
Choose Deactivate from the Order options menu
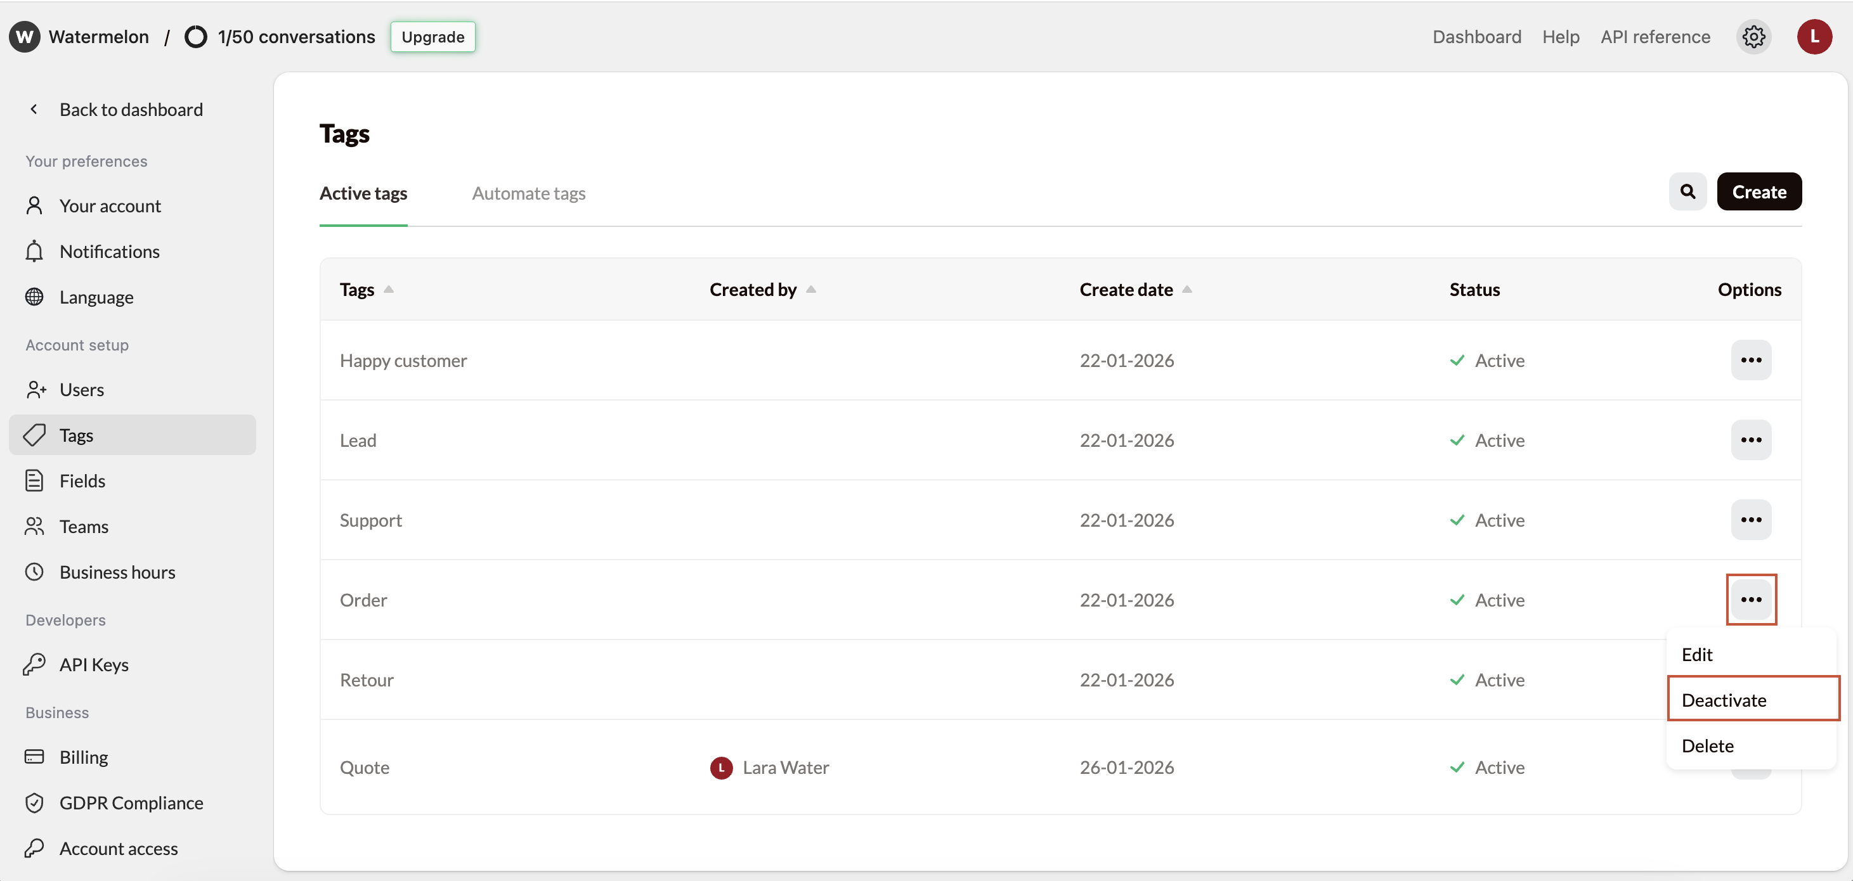(x=1724, y=699)
